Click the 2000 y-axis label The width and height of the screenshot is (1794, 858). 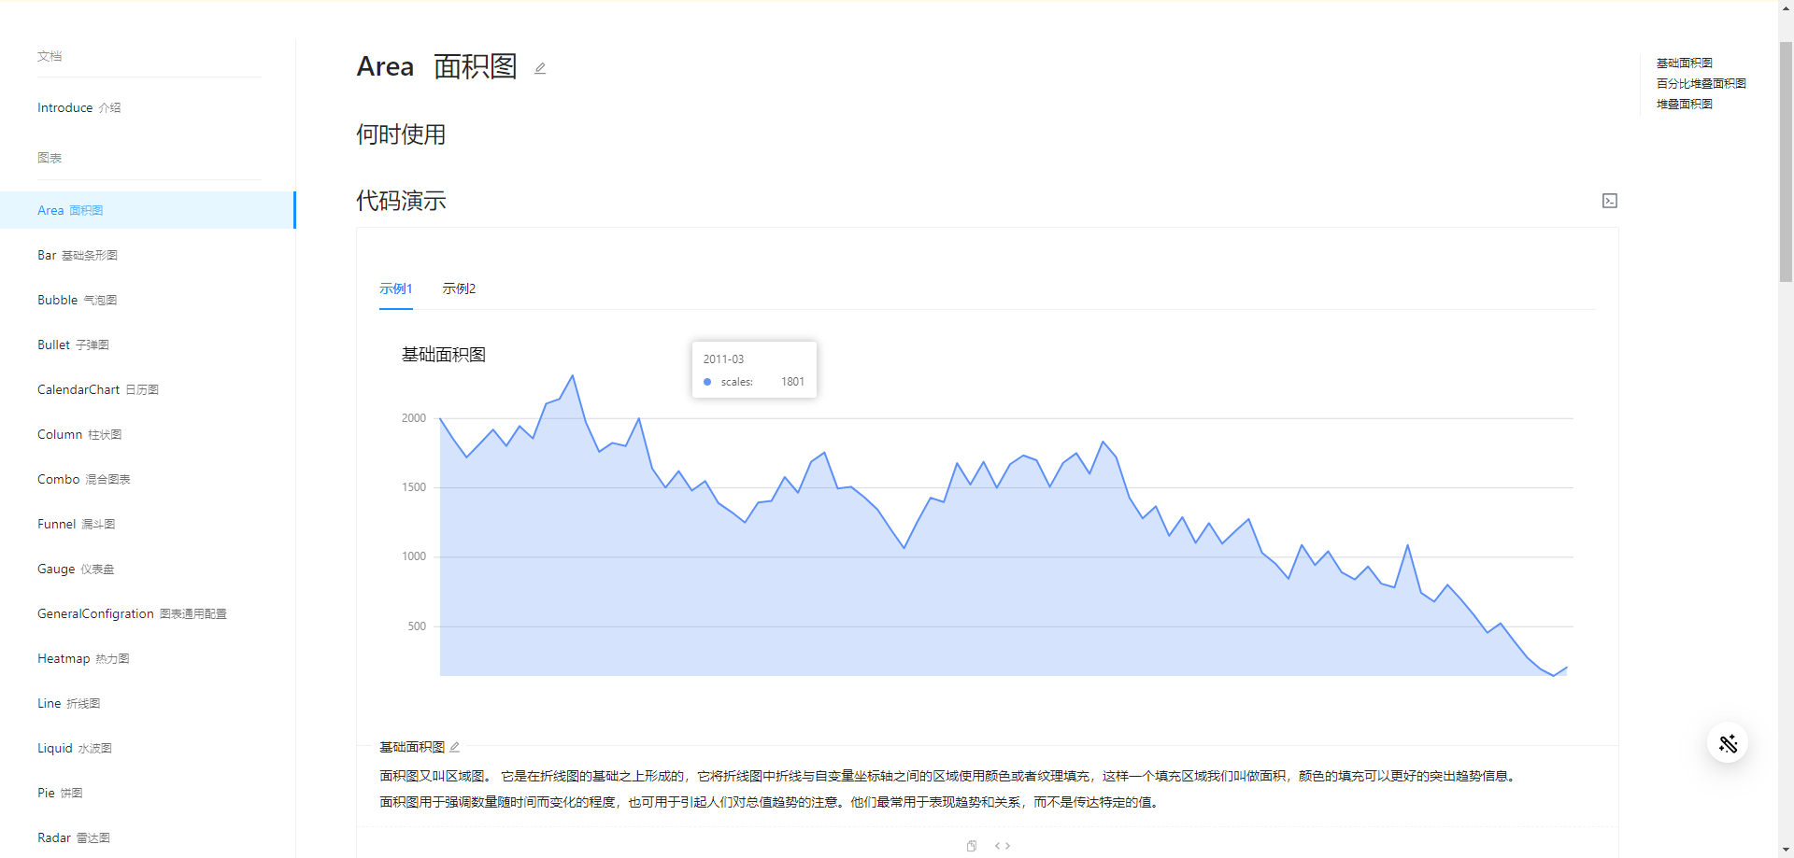414,418
